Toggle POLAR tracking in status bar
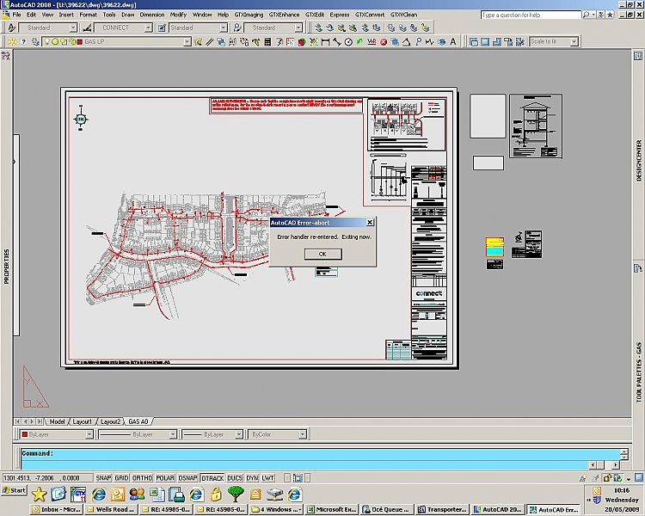This screenshot has height=516, width=645. point(165,478)
